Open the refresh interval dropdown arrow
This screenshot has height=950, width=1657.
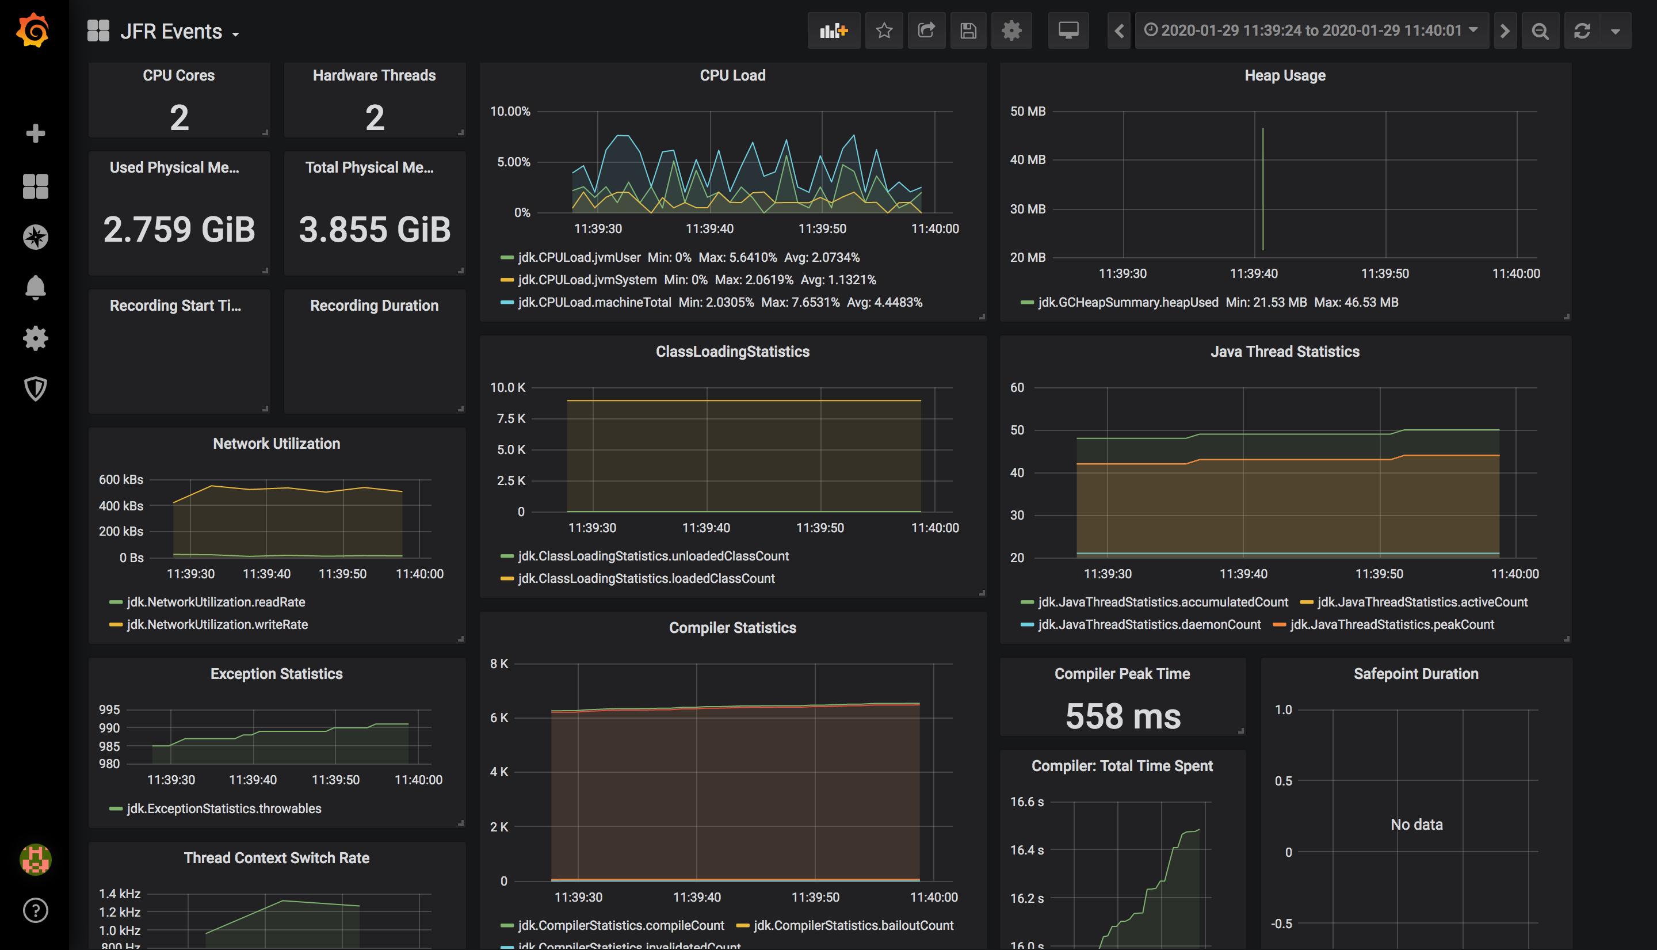coord(1616,30)
